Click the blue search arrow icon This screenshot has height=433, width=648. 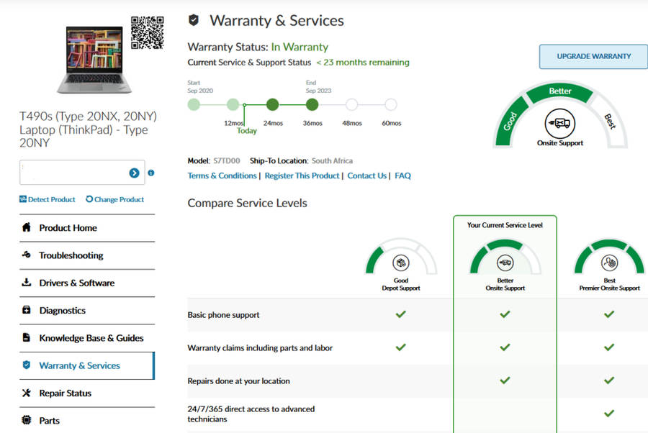click(x=134, y=173)
